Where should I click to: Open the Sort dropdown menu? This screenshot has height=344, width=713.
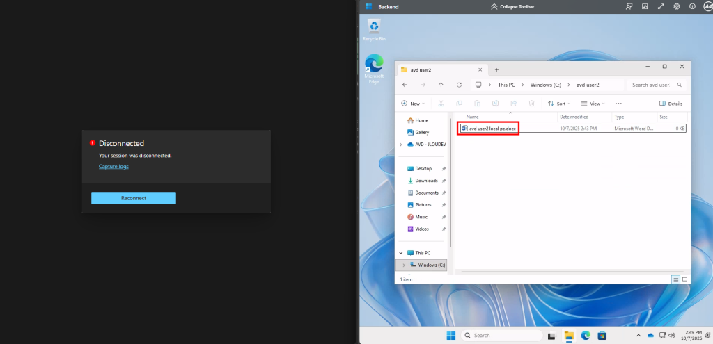557,104
